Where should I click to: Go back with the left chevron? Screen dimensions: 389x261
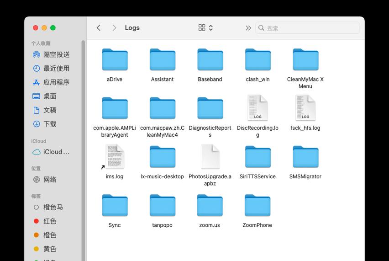coord(99,28)
